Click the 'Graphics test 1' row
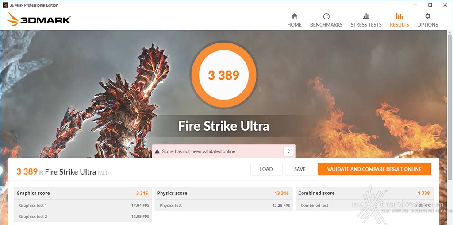The image size is (453, 225). click(83, 206)
